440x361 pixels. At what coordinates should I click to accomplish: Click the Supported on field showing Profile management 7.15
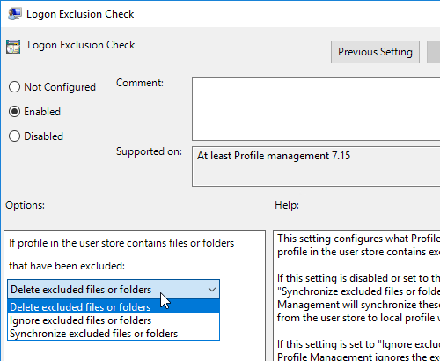point(316,166)
